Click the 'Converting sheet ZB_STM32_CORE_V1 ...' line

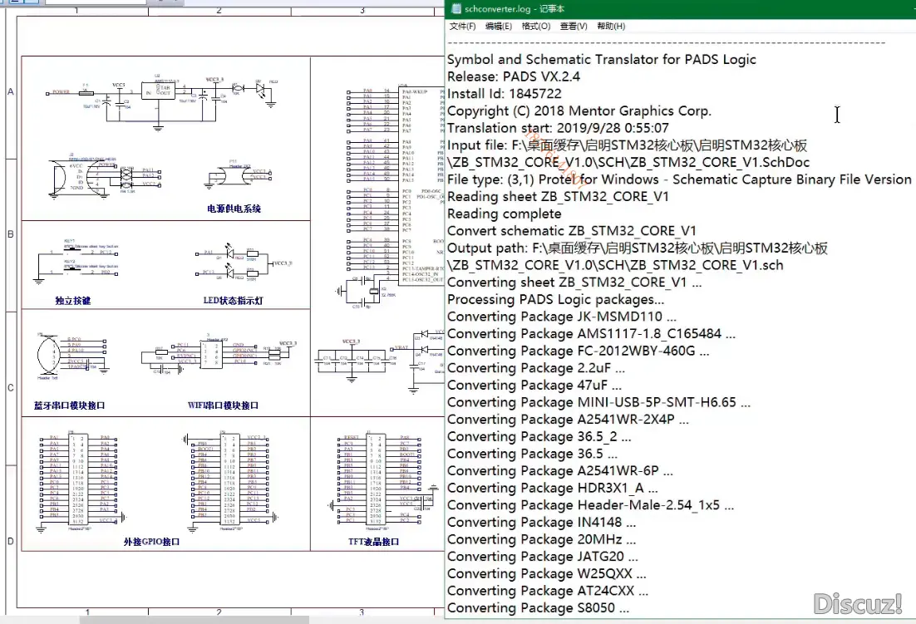[x=574, y=283]
